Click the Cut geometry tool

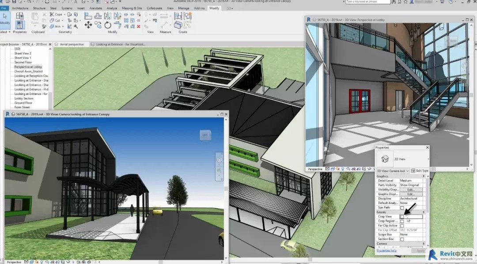coord(55,20)
